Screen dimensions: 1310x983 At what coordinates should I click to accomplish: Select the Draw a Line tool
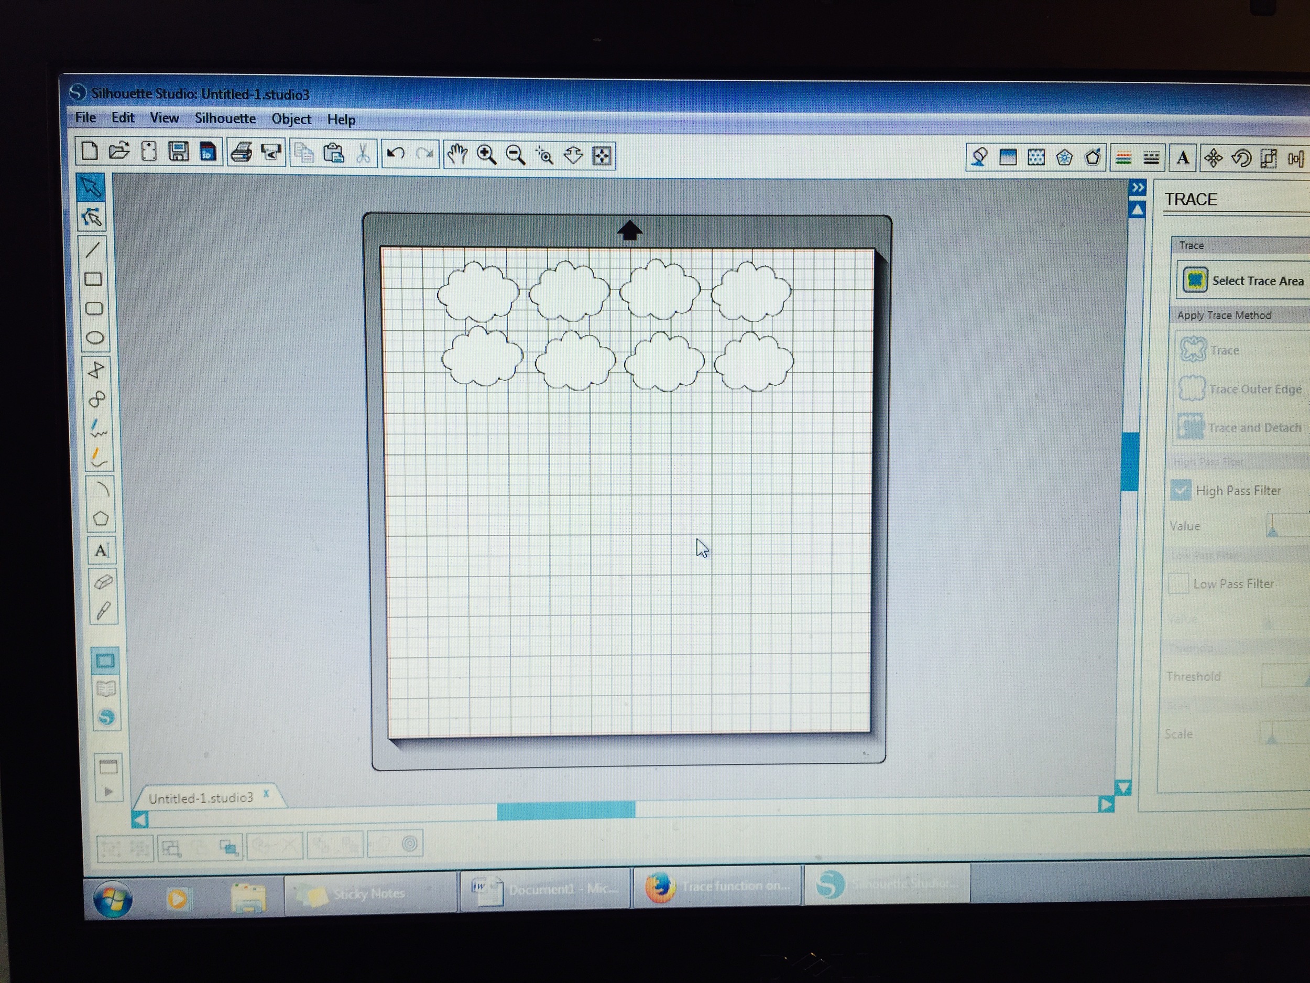[93, 250]
